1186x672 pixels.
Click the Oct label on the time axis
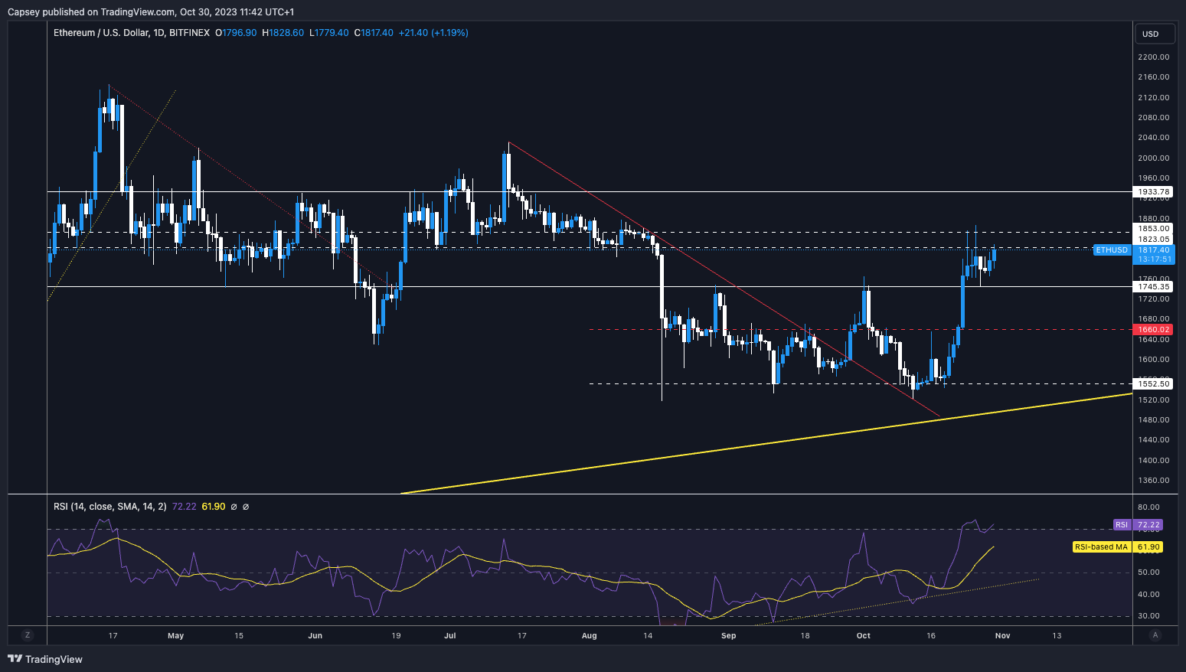[x=864, y=635]
